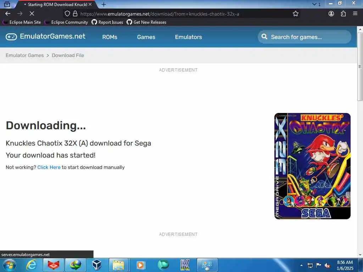Image resolution: width=363 pixels, height=272 pixels.
Task: Close the Starting ROM Download tab
Action: point(90,4)
